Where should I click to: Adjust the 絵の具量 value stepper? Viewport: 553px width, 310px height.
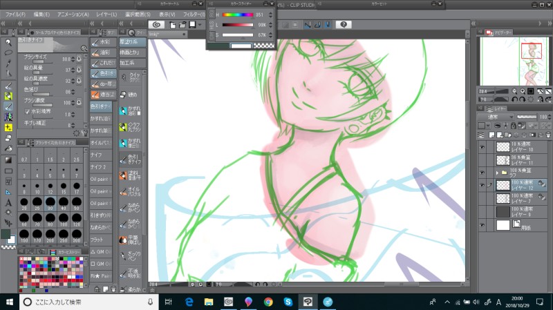click(73, 70)
